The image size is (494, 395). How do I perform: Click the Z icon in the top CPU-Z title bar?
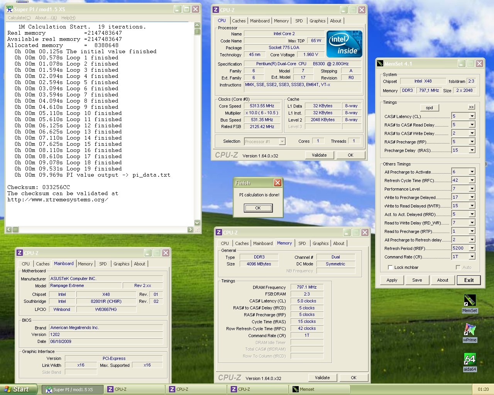click(x=216, y=10)
